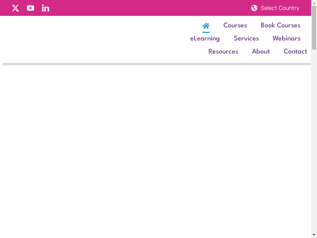Open the Book Courses menu item
317x238 pixels.
pos(280,25)
